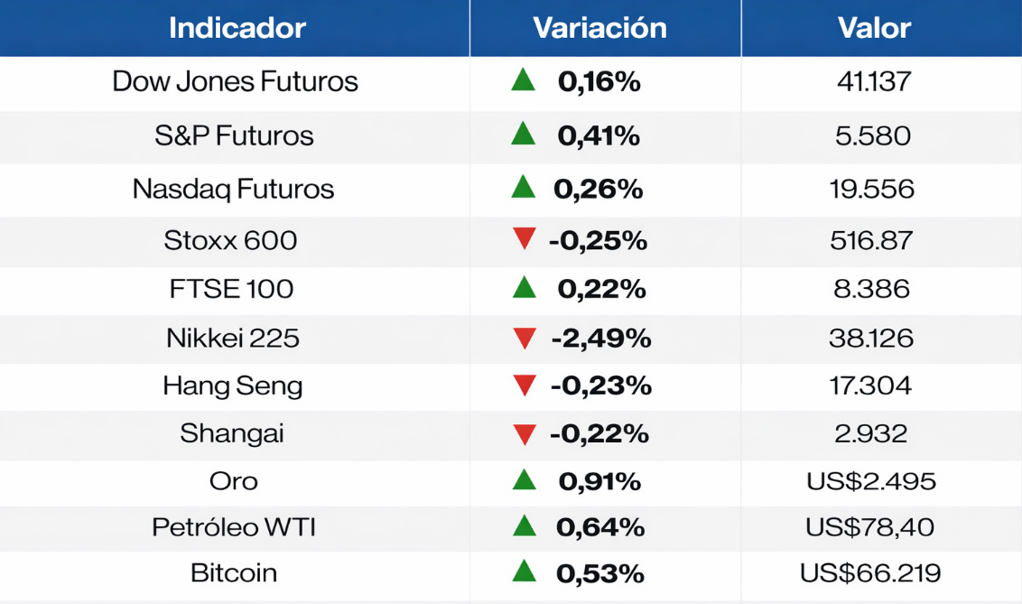The image size is (1022, 604).
Task: Click the green arrow in the Oro row
Action: pos(524,480)
